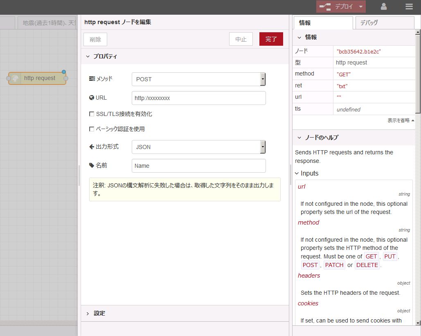Click the arrow icon beside 出力形式
The image size is (421, 336).
(x=92, y=147)
